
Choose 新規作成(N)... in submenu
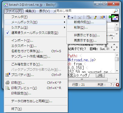tap(87, 22)
